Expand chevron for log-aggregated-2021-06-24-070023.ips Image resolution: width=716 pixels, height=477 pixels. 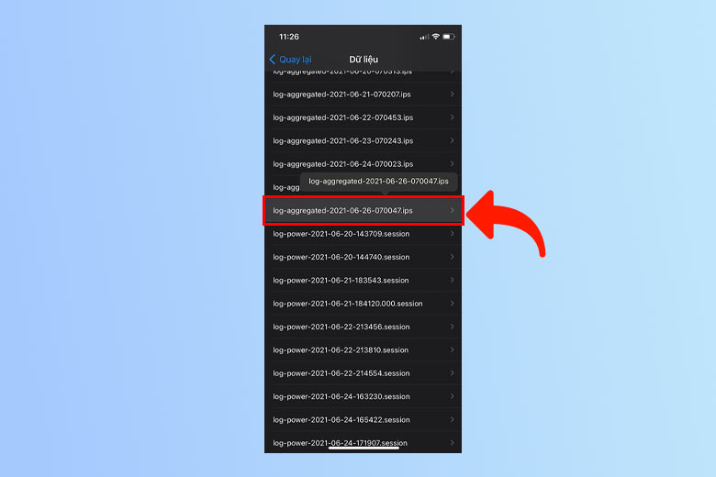[x=452, y=164]
